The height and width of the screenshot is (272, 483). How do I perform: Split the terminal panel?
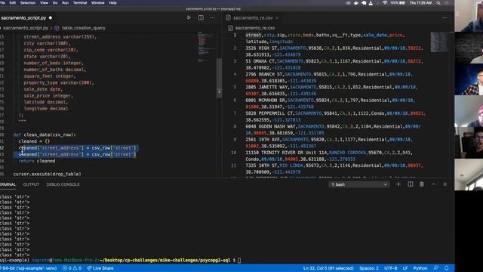411,184
